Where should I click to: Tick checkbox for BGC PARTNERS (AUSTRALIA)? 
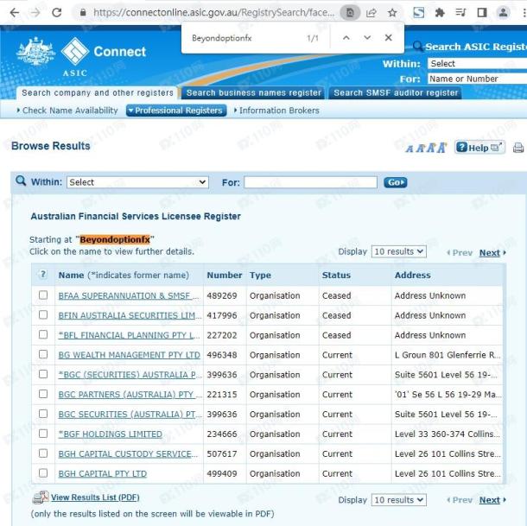click(43, 394)
